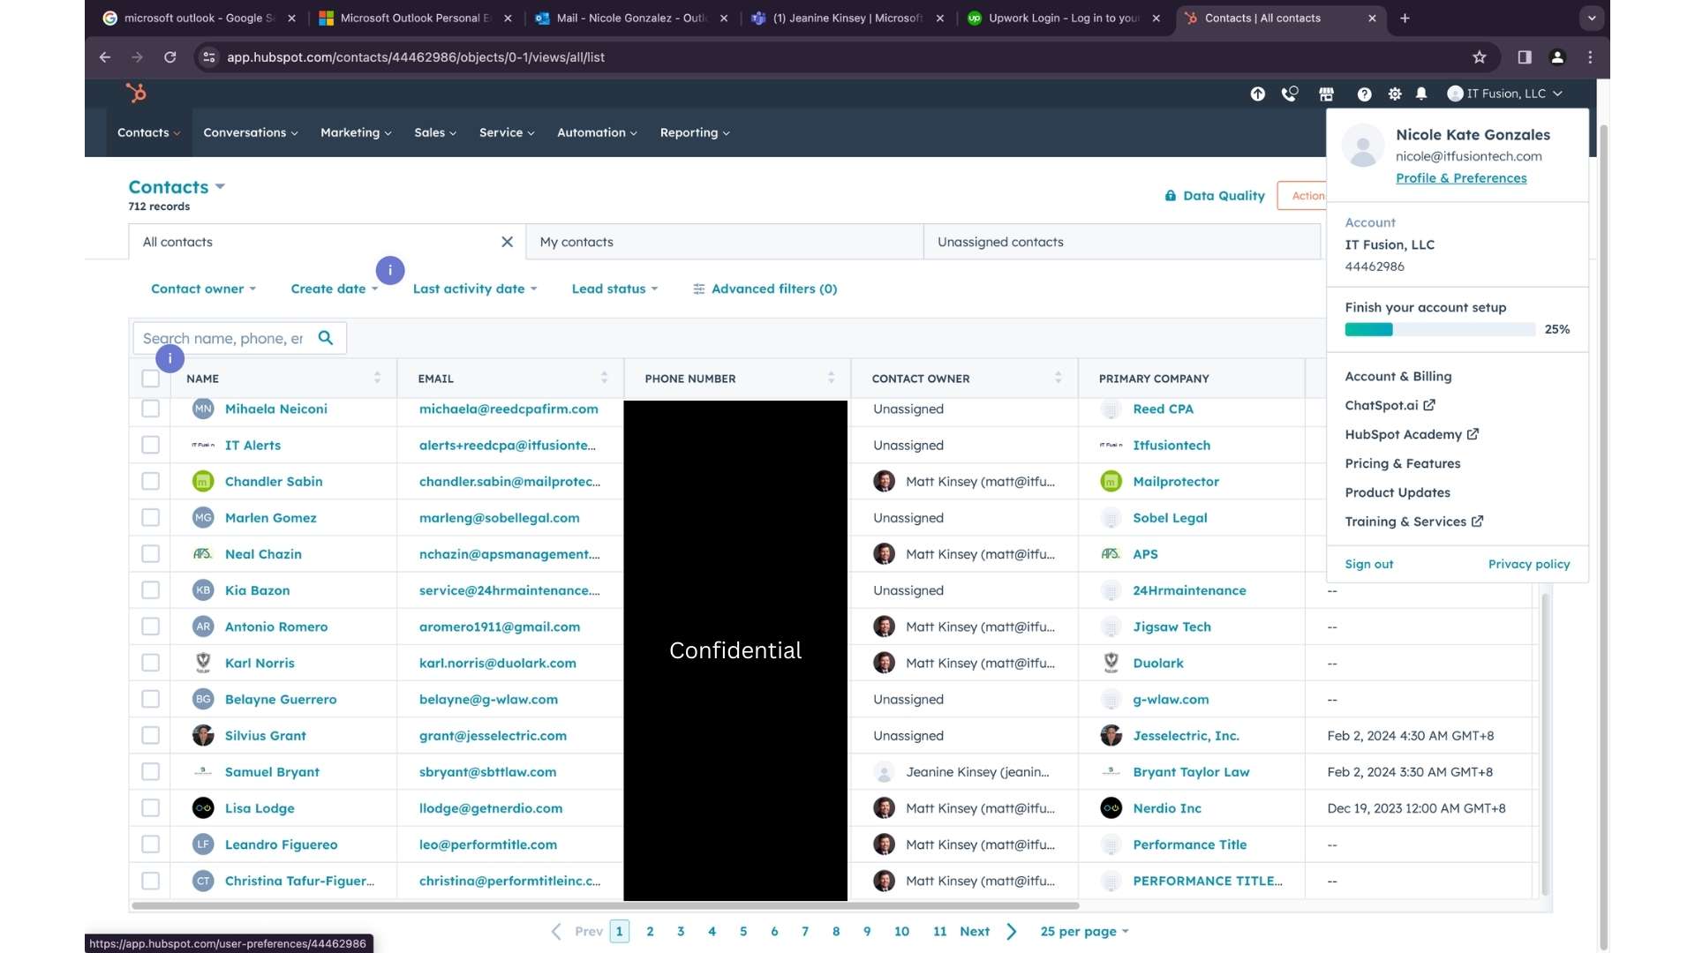Image resolution: width=1695 pixels, height=953 pixels.
Task: Open the Marketing navigation menu
Action: (x=356, y=132)
